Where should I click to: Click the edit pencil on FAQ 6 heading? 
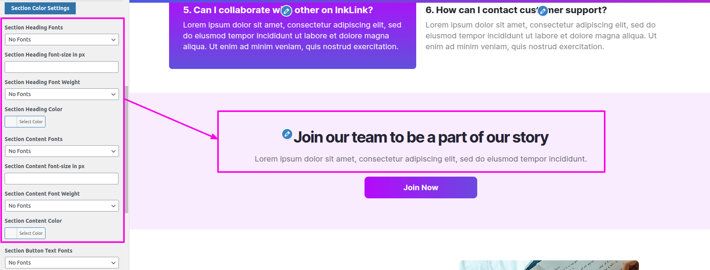(543, 11)
